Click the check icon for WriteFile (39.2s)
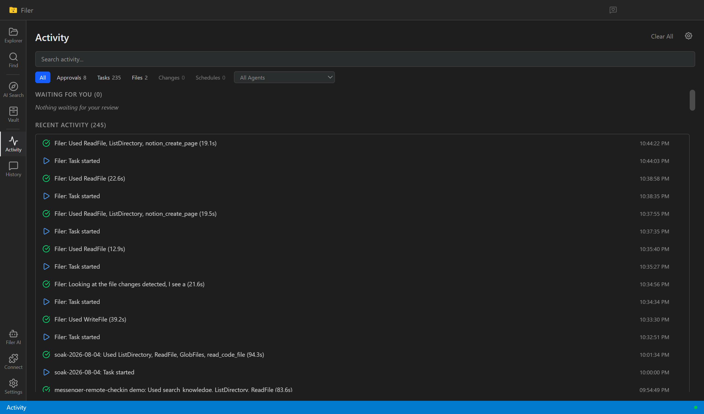Image resolution: width=704 pixels, height=414 pixels. coord(47,319)
